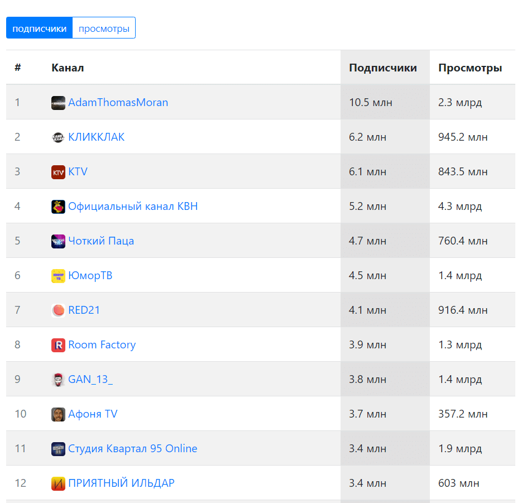Switch to the просмотры sorting toggle

pos(104,28)
